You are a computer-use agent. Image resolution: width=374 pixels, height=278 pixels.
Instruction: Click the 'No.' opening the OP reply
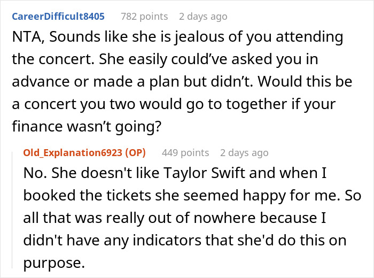point(34,175)
